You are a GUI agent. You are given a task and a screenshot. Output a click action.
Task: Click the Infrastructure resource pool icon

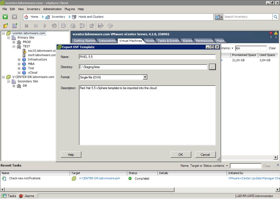click(24, 60)
